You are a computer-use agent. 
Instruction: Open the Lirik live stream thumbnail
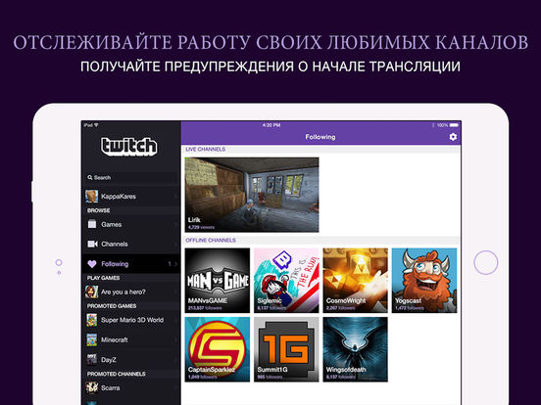pos(252,195)
